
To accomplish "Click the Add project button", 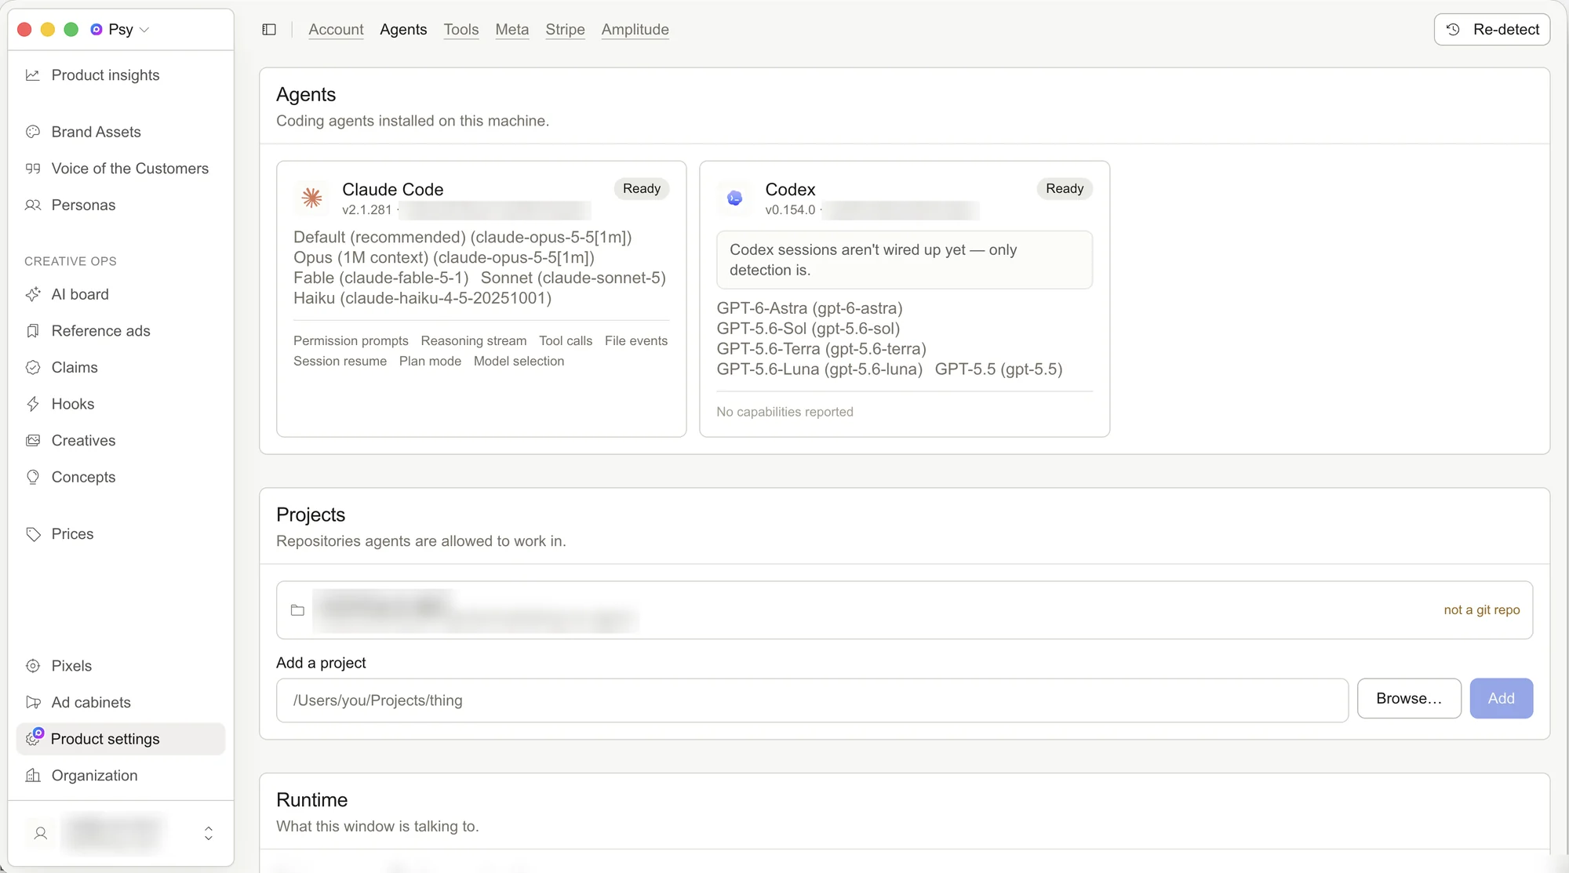I will click(x=1502, y=698).
